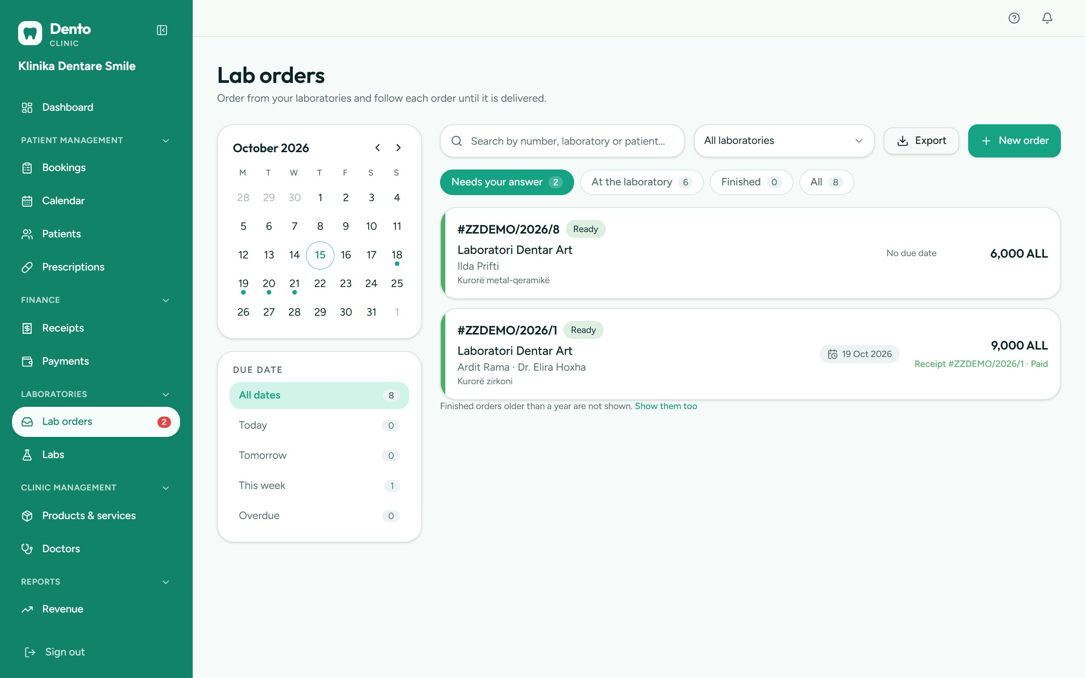Open the Patients page
Screen dimensions: 1085x678
point(96,234)
